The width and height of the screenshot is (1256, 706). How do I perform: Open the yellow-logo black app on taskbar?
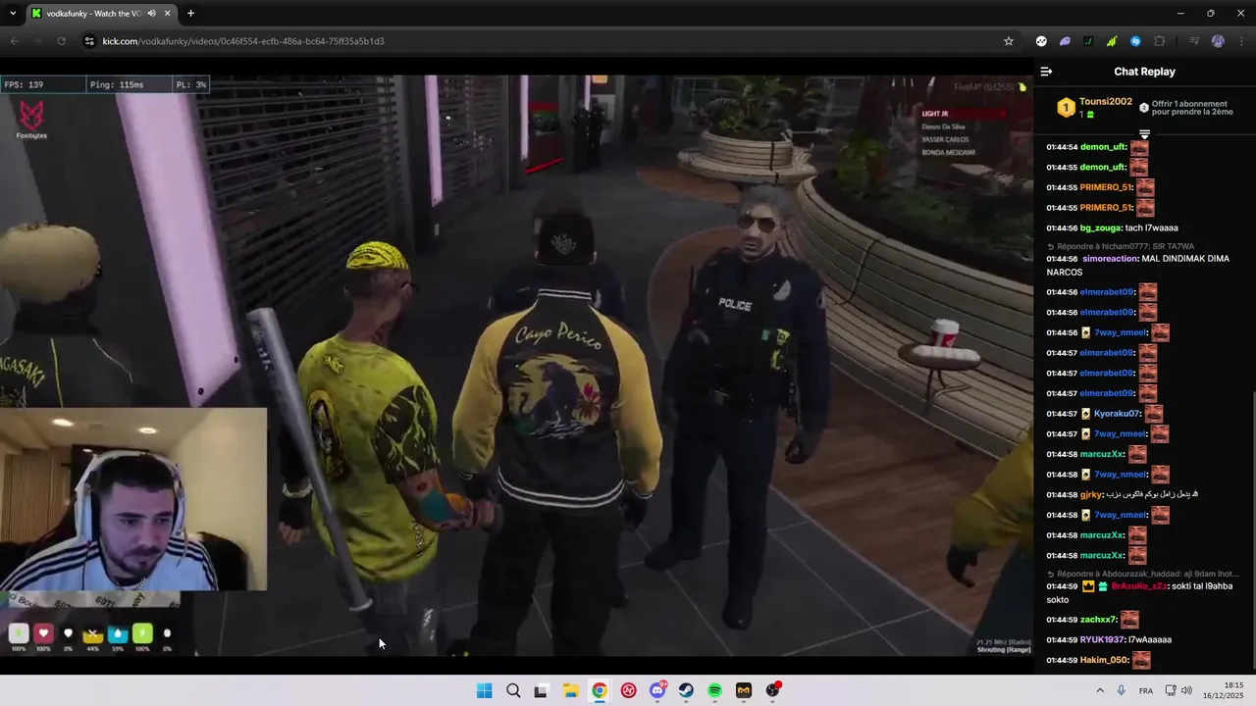tap(744, 690)
